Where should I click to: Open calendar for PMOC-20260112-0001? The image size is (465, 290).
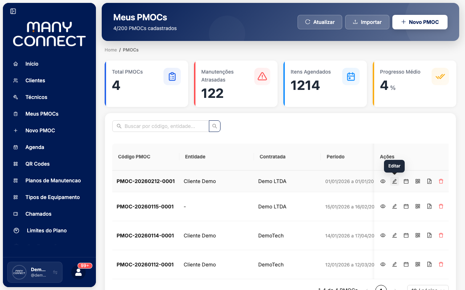coord(406,264)
